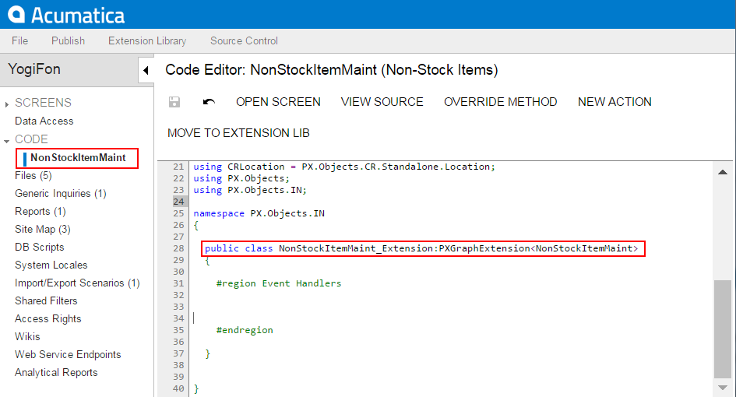Open Import/Export Scenarios (1) item

click(77, 283)
